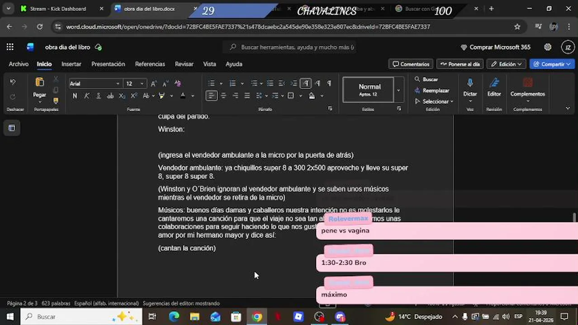The width and height of the screenshot is (578, 325).
Task: Collapse the ribbon with the chevron
Action: pyautogui.click(x=568, y=108)
